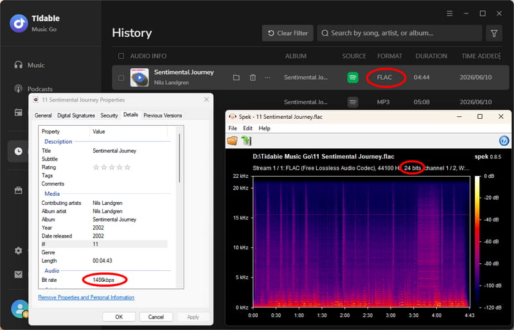Click the Rating stars in Properties
The image size is (514, 330).
pyautogui.click(x=111, y=167)
